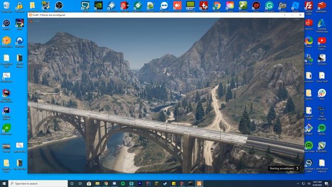Open the volume control in tray

[x=309, y=183]
